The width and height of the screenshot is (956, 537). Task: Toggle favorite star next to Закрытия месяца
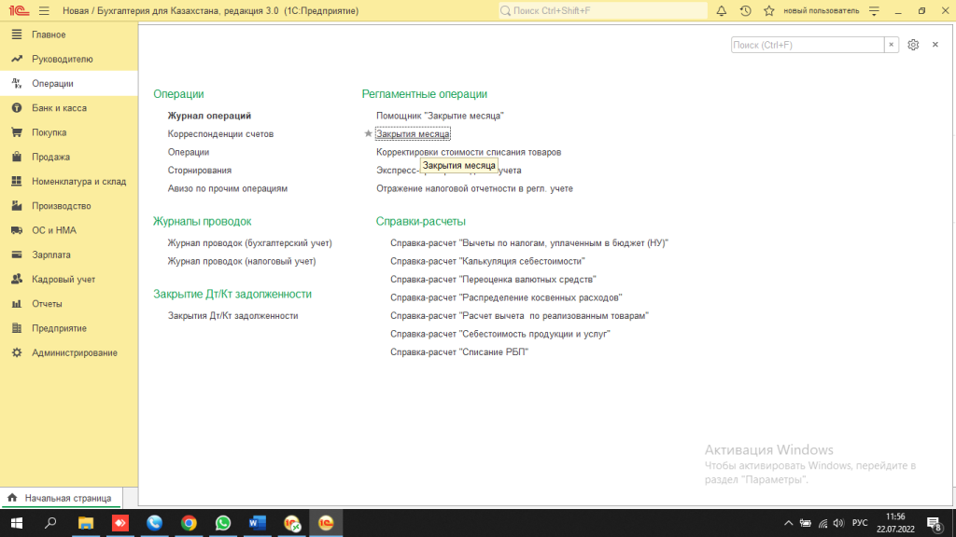click(x=368, y=134)
